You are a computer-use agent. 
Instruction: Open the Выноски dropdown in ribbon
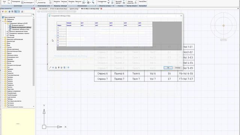[x=78, y=2]
